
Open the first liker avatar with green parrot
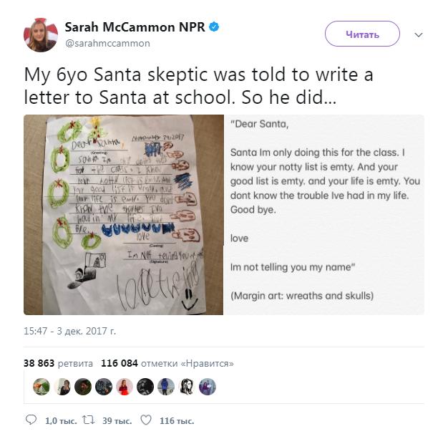tap(42, 387)
